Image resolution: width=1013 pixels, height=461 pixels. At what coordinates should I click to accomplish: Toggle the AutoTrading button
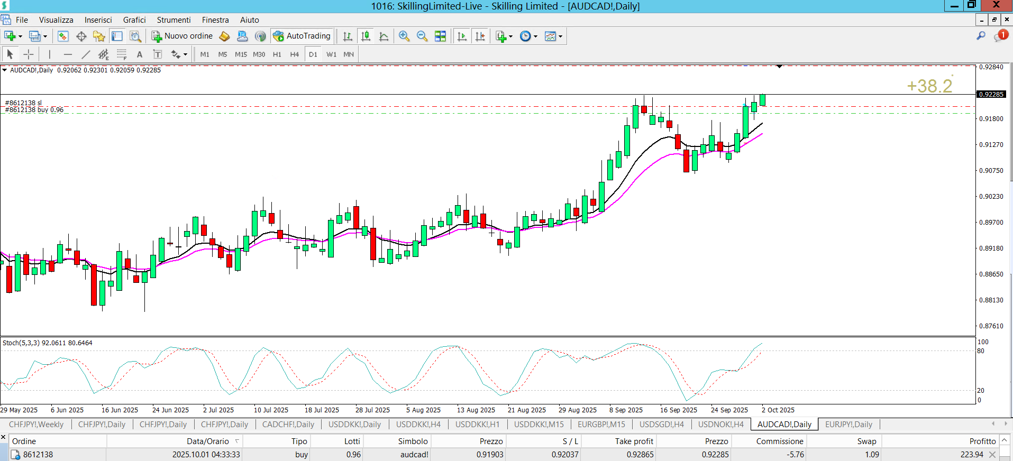(302, 36)
